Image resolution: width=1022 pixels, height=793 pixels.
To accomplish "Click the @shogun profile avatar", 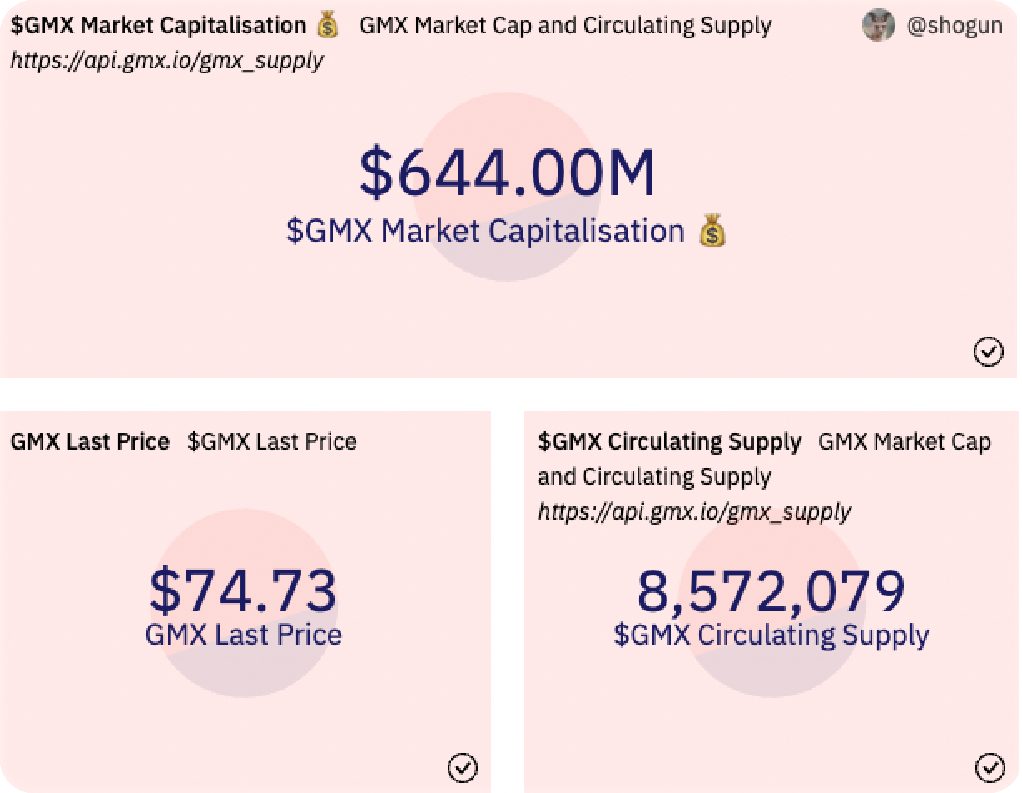I will (878, 25).
